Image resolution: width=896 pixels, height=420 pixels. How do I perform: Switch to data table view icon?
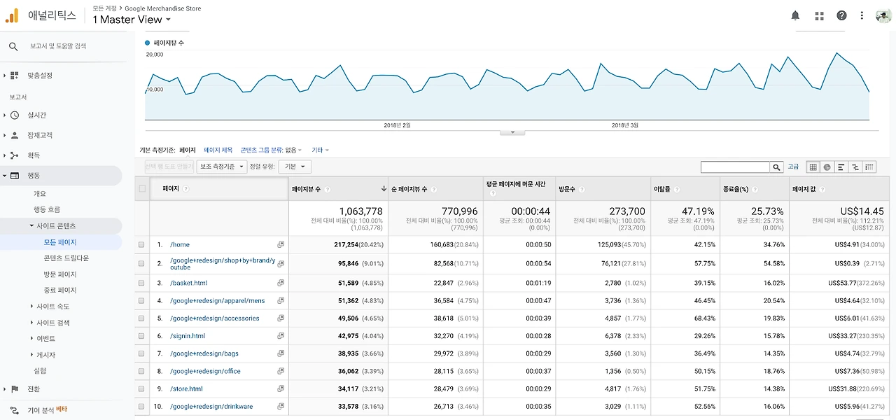click(x=813, y=167)
